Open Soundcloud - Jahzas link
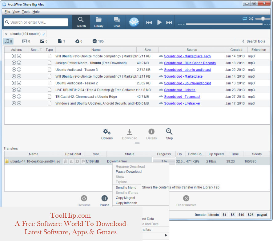 click(x=179, y=90)
